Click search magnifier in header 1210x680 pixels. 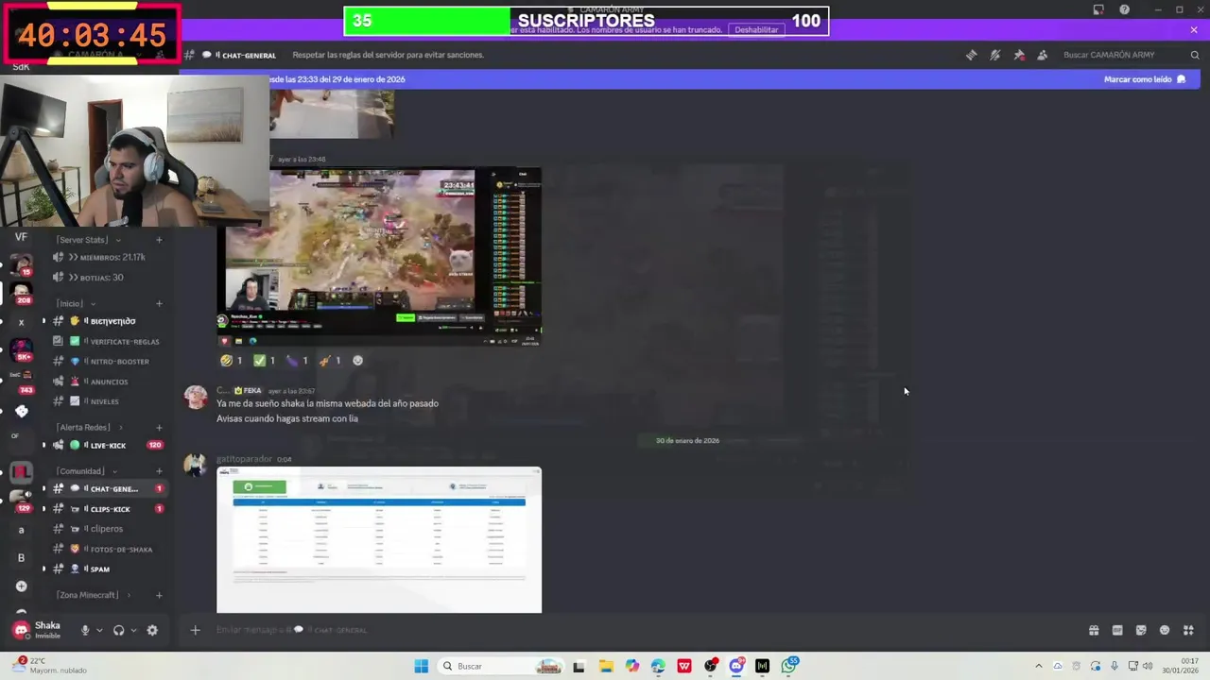click(x=1195, y=55)
